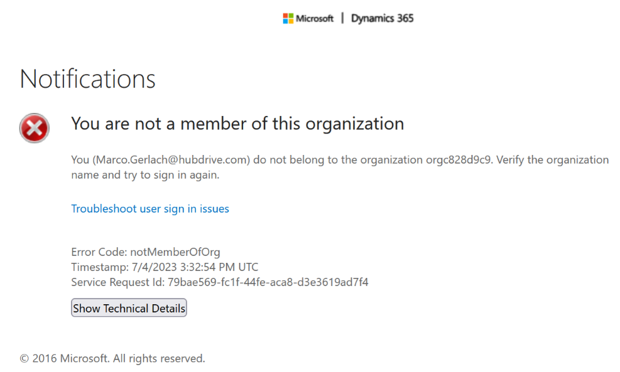Open Troubleshoot user sign in issues link

point(150,209)
